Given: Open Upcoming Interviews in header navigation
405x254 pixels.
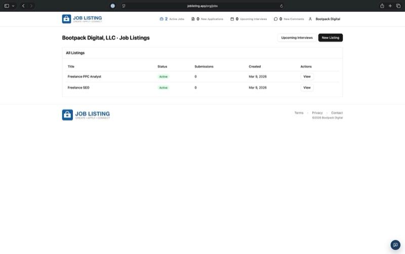Looking at the screenshot, I should click(x=249, y=19).
